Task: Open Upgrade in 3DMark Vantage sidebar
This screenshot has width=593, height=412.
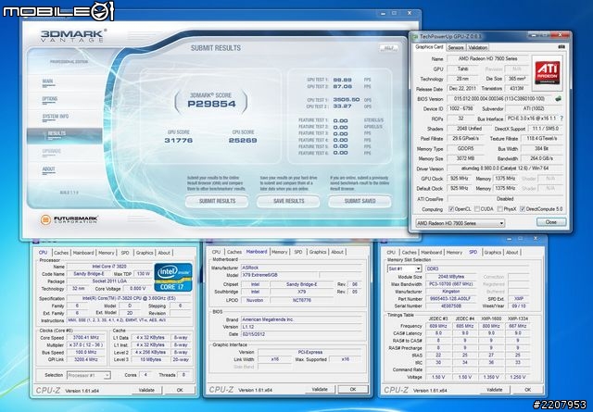Action: (x=52, y=152)
